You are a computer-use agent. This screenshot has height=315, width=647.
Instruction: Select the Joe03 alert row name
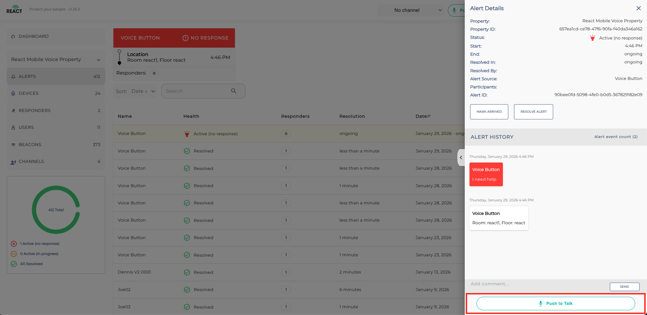(124, 307)
